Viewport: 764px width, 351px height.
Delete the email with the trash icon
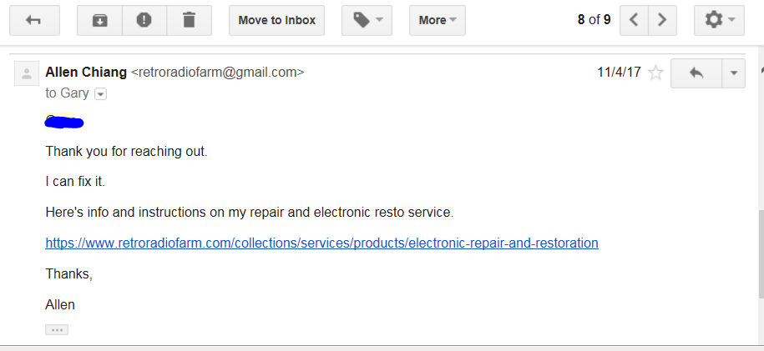(x=189, y=21)
